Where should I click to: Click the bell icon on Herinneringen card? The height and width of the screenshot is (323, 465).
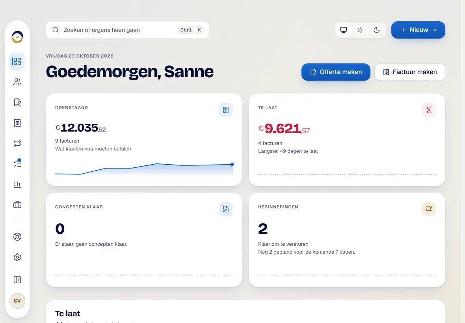click(x=428, y=209)
